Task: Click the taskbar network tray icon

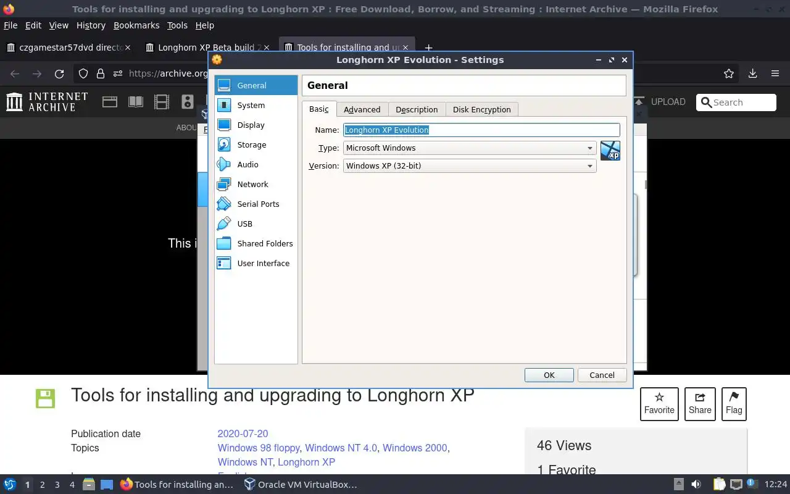Action: pos(736,485)
